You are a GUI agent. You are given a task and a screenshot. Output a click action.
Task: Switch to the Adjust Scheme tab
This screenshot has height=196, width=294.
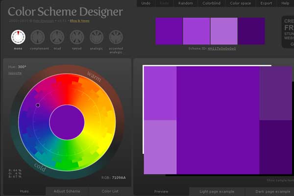click(67, 191)
